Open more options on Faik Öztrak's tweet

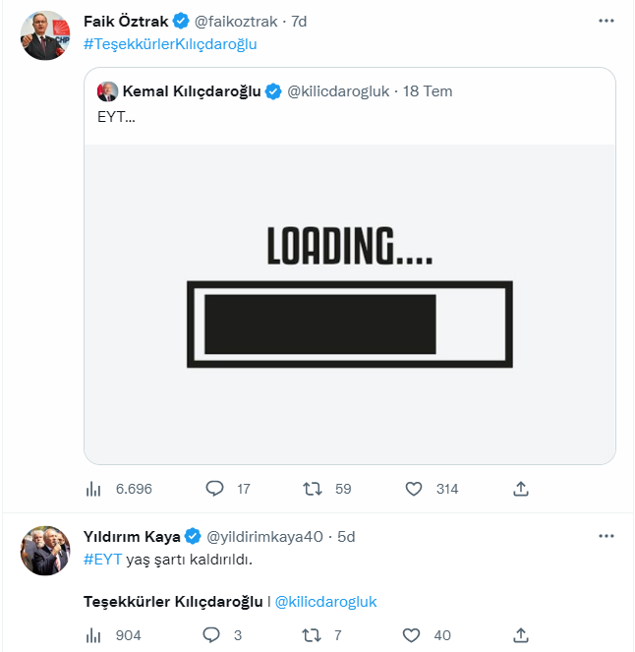[607, 20]
